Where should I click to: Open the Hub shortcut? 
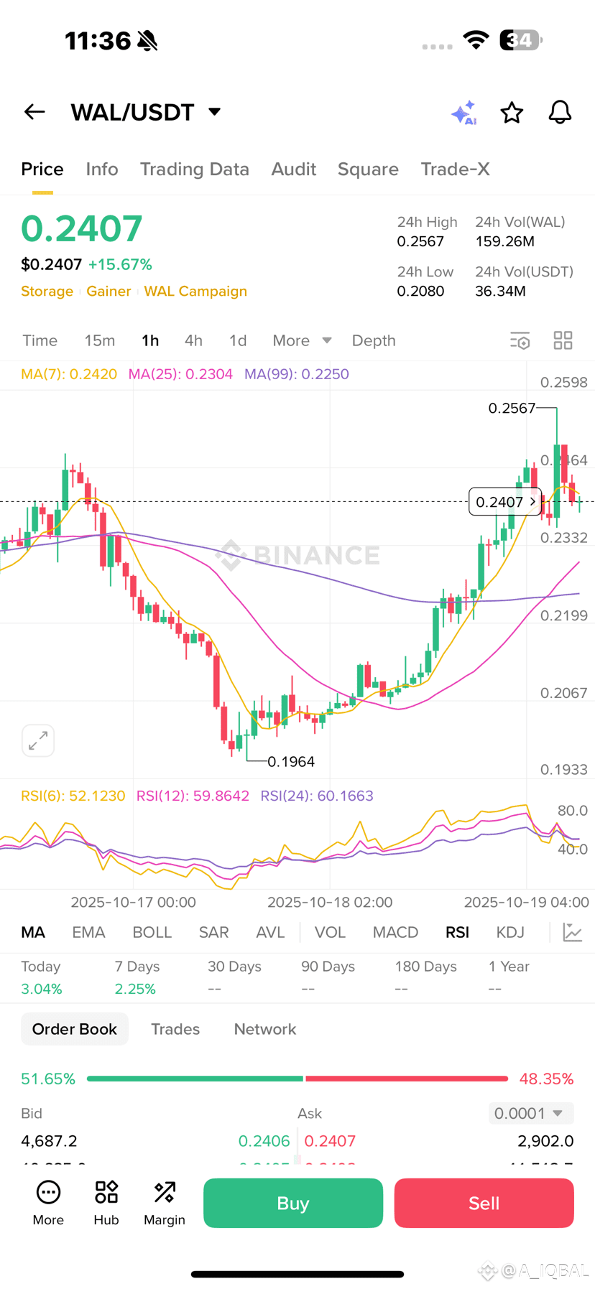(x=106, y=1204)
